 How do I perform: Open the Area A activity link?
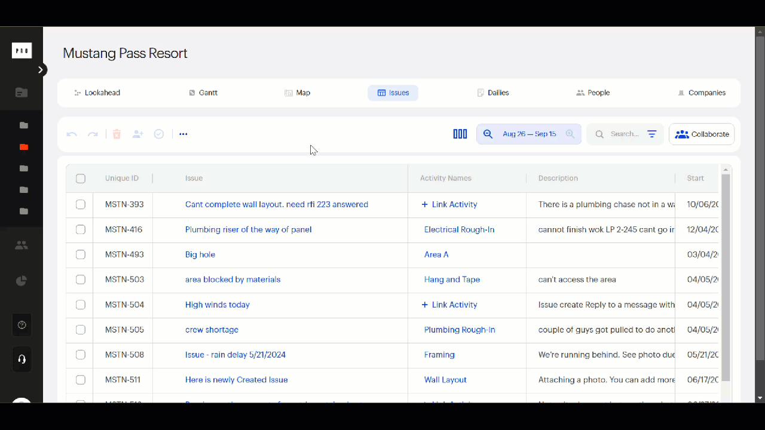pyautogui.click(x=436, y=254)
